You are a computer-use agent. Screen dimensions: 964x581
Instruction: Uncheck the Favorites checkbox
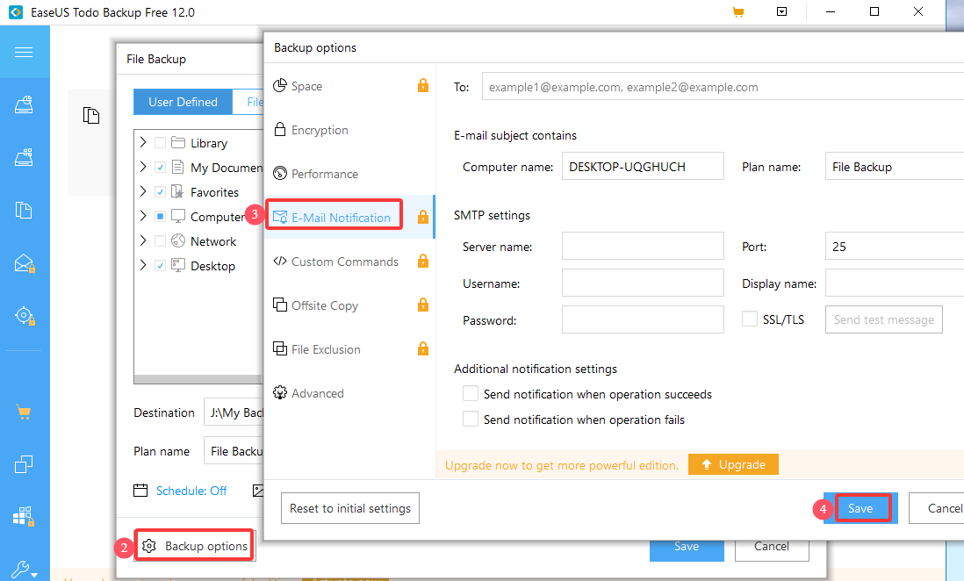point(160,192)
